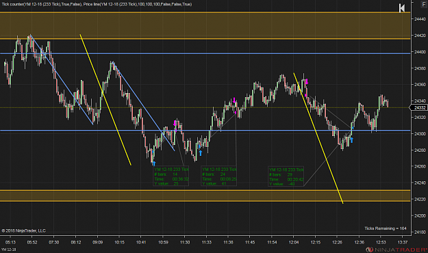Select the ruler info box showing # bars: 14
The image size is (428, 253).
click(x=171, y=176)
